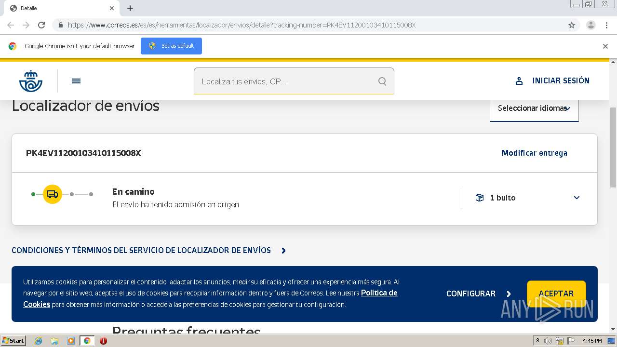617x347 pixels.
Task: Click the network tray icon
Action: coord(559,341)
